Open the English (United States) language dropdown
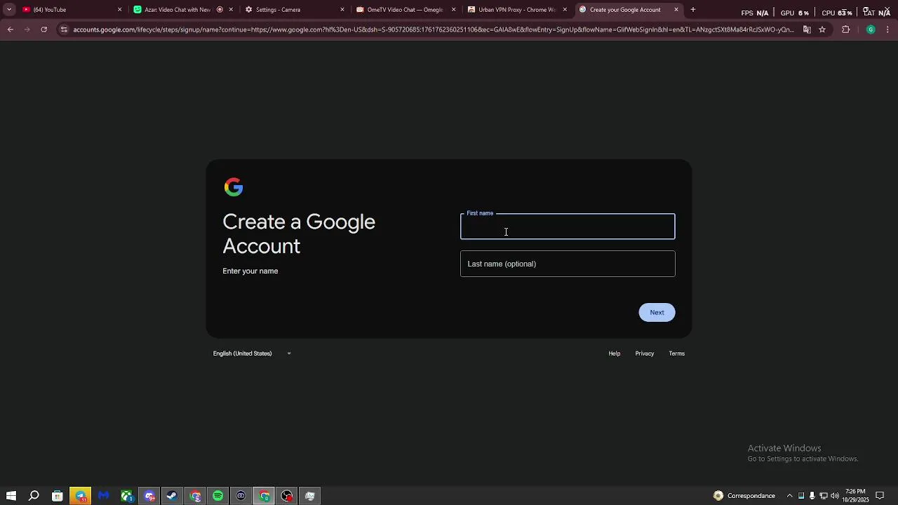Screen dimensions: 898x505 [x=252, y=353]
